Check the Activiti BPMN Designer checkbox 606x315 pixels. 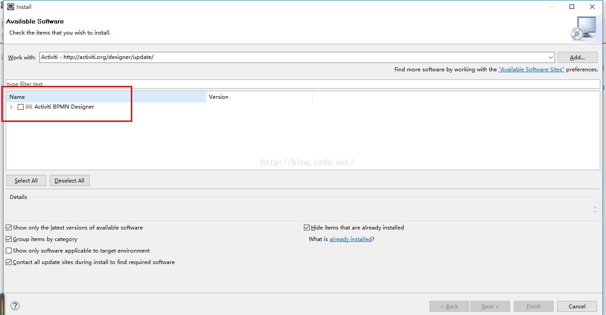[x=20, y=107]
